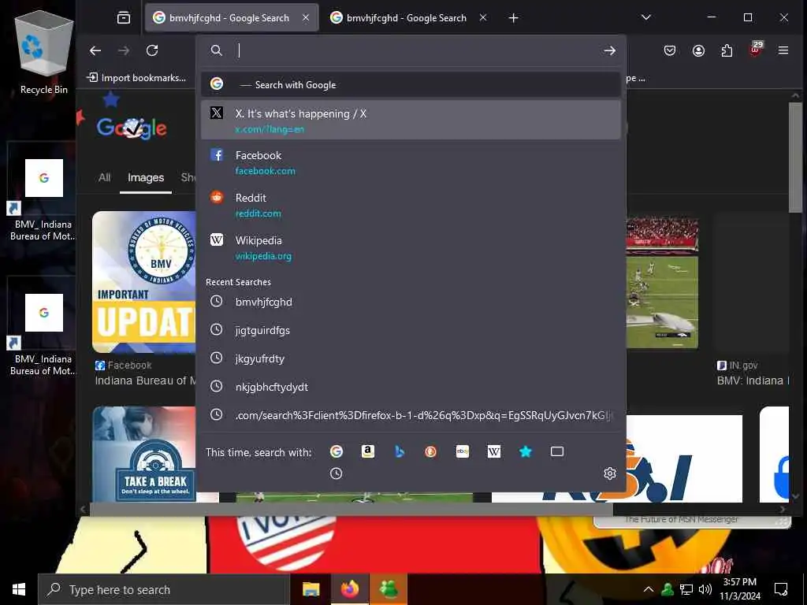
Task: Click Import bookmarks in the bookmarks toolbar
Action: (x=136, y=78)
